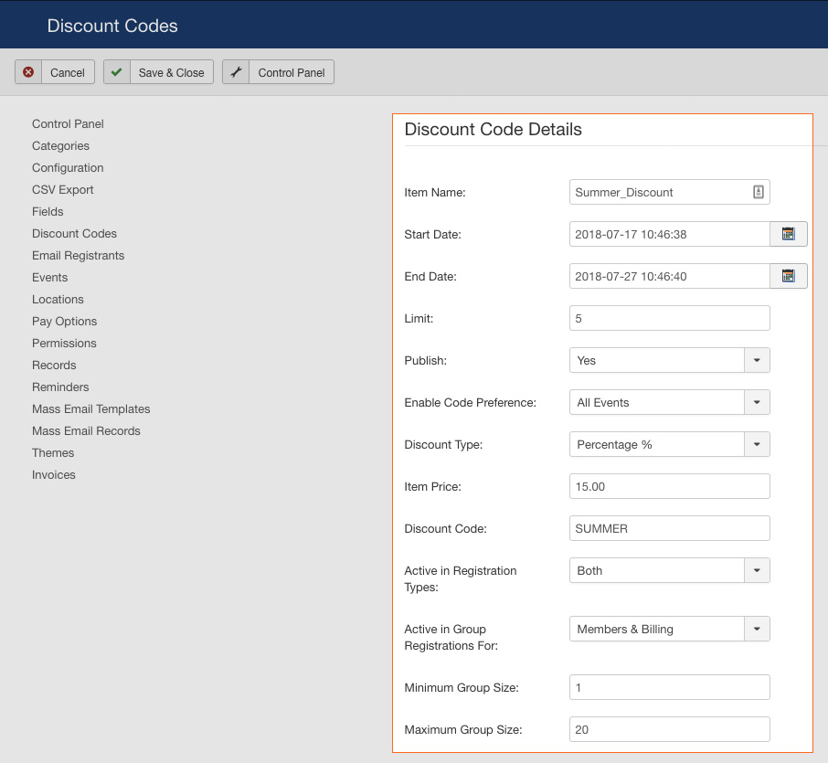
Task: Open Permissions in sidebar
Action: 64,344
